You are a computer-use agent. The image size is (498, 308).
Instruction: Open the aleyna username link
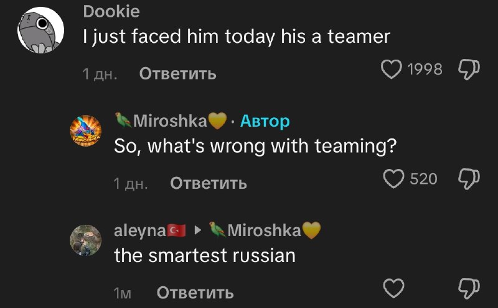point(140,230)
